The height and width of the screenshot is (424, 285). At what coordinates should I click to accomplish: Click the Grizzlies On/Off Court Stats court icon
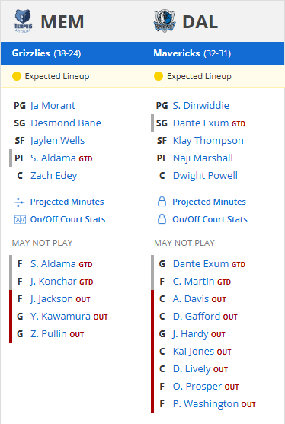[20, 219]
